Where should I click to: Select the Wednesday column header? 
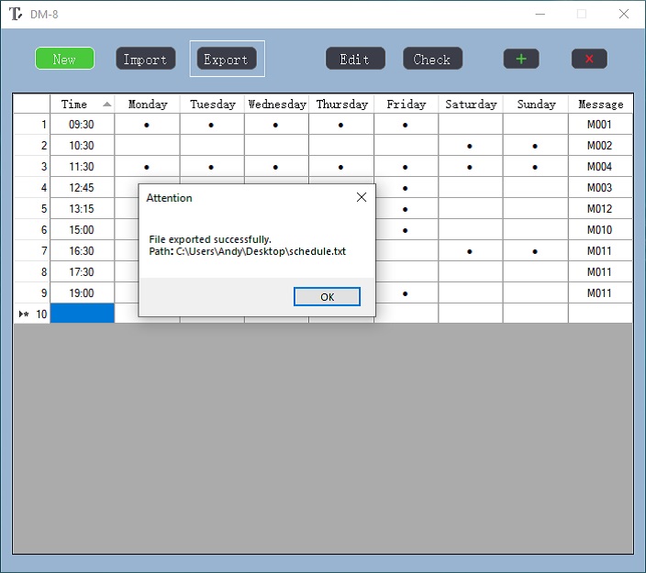276,104
